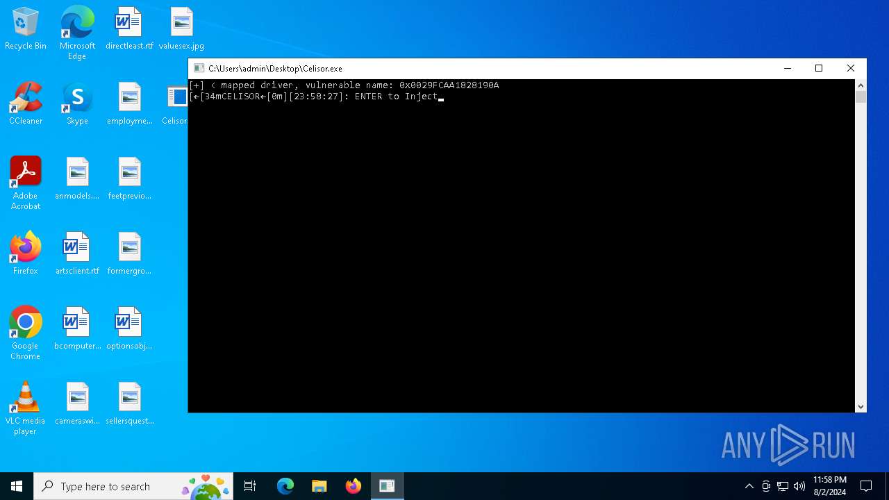Select the employme... image file icon
The width and height of the screenshot is (889, 500).
(129, 104)
